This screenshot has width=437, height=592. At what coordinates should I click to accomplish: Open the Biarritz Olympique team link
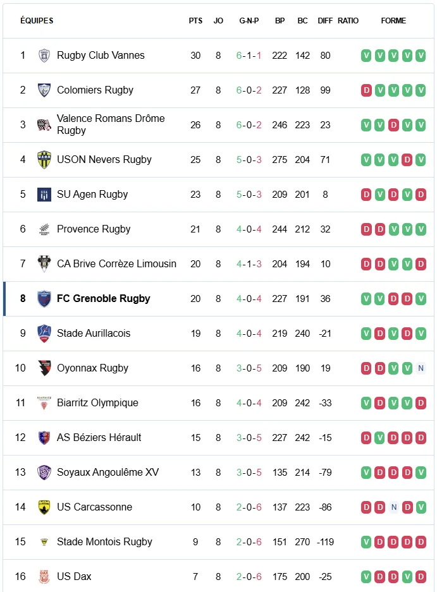97,403
